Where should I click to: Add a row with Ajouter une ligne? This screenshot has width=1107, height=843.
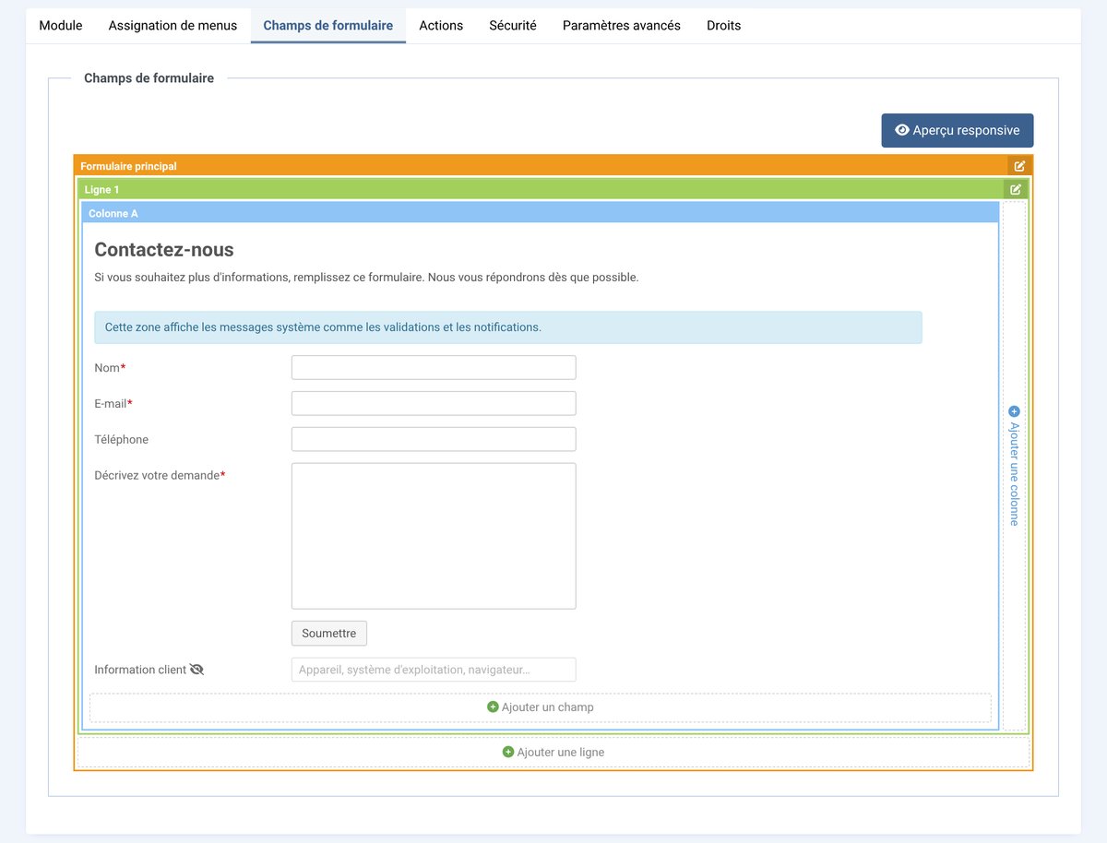pyautogui.click(x=553, y=753)
